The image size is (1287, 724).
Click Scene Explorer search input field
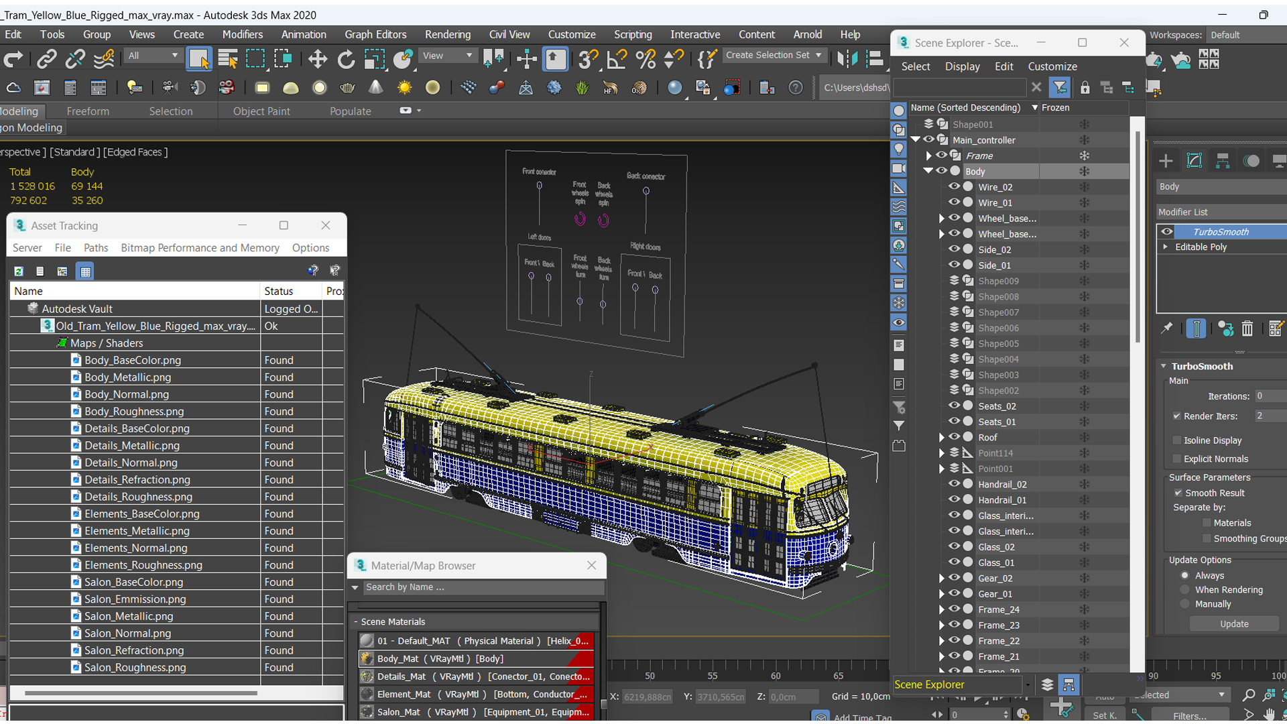961,88
